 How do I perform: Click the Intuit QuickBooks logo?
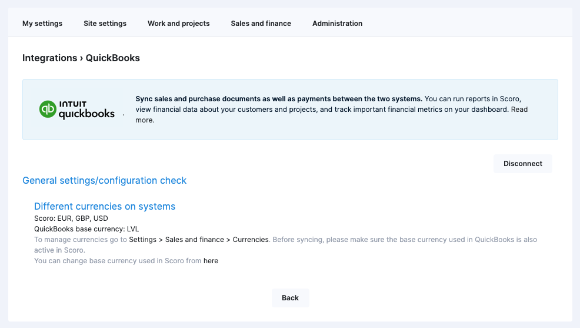[x=77, y=109]
